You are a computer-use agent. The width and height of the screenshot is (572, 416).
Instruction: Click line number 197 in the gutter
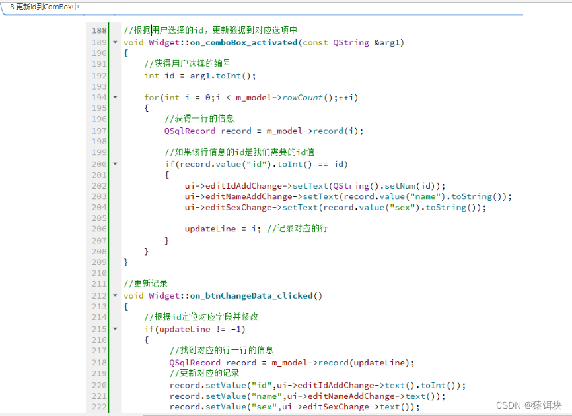coord(99,131)
